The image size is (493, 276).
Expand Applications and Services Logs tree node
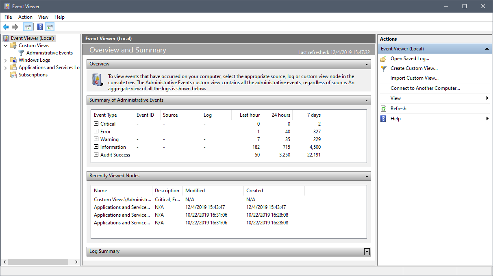coord(6,67)
